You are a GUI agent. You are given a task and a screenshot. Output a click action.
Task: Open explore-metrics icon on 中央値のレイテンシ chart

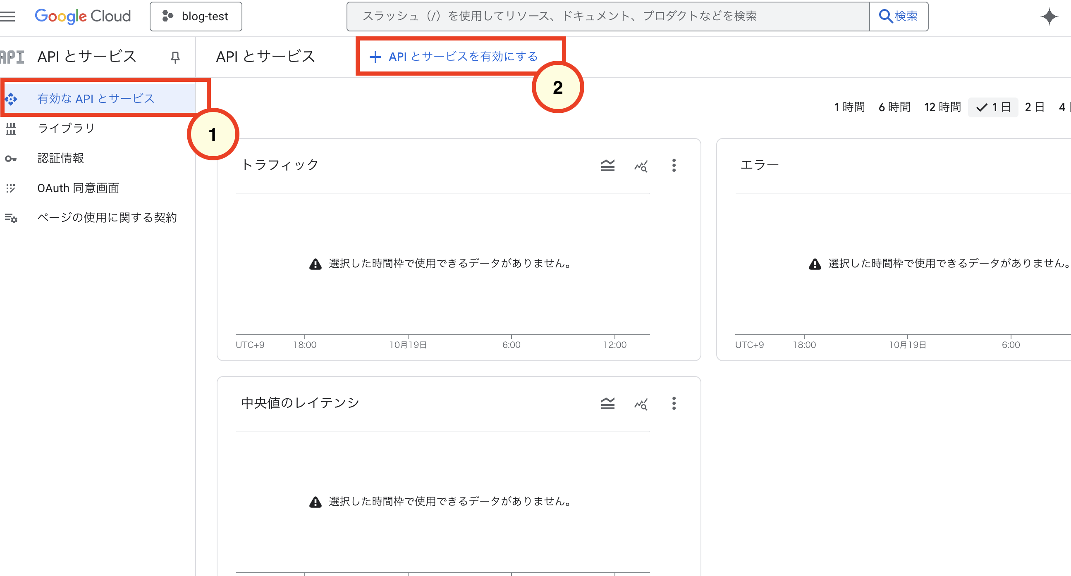point(641,404)
